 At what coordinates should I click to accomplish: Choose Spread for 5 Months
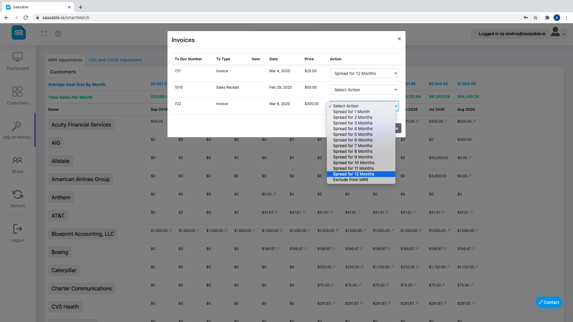(361, 134)
